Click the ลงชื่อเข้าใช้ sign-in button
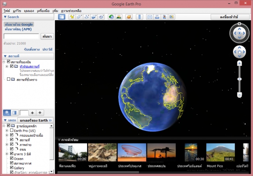253x176 pixels. click(230, 17)
